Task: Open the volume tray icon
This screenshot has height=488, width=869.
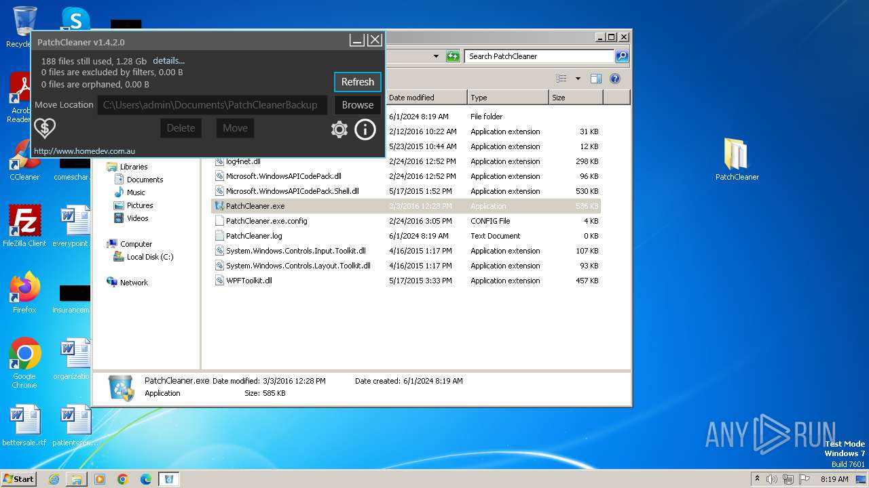Action: [772, 479]
